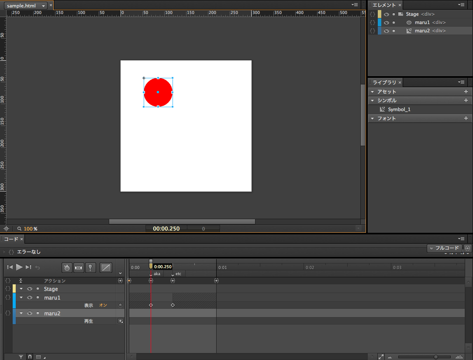Open the easing curve button

coord(106,268)
